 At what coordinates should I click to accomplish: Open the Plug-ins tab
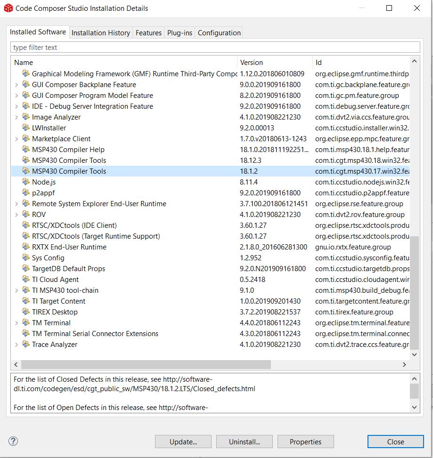pos(180,33)
